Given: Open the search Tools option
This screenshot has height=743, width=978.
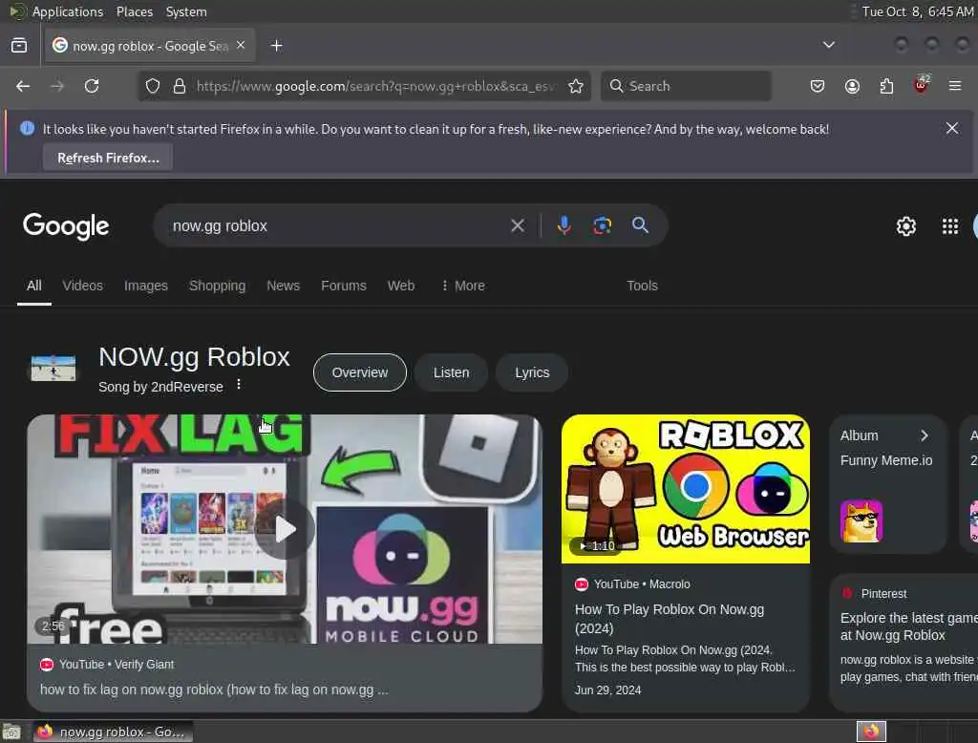Looking at the screenshot, I should 642,286.
